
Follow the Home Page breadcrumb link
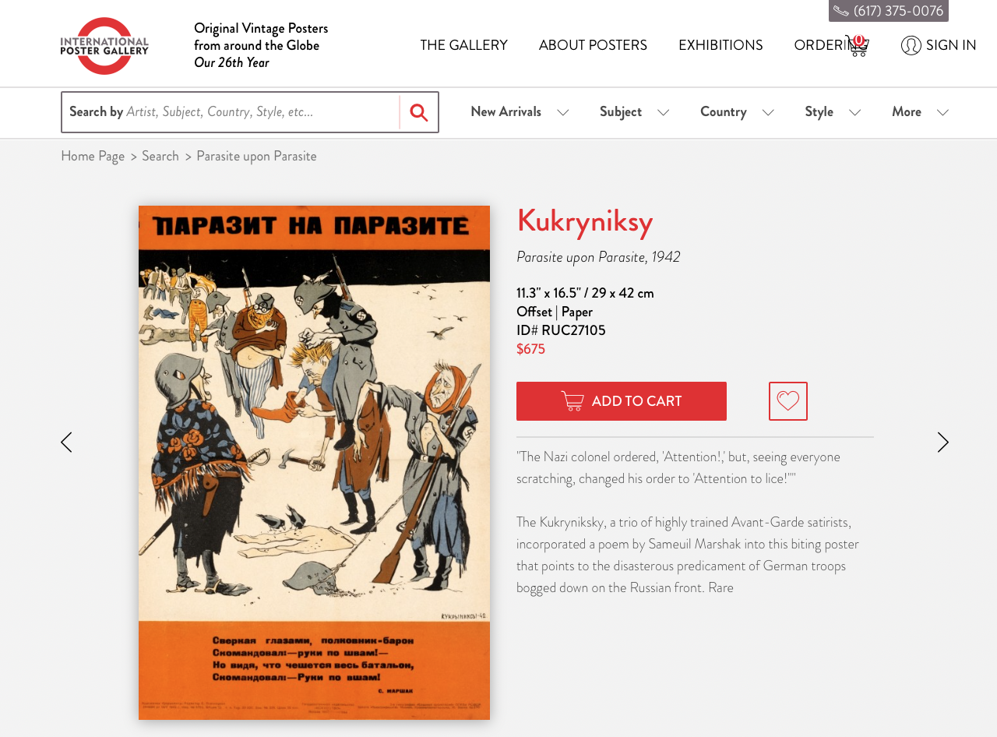[x=93, y=156]
